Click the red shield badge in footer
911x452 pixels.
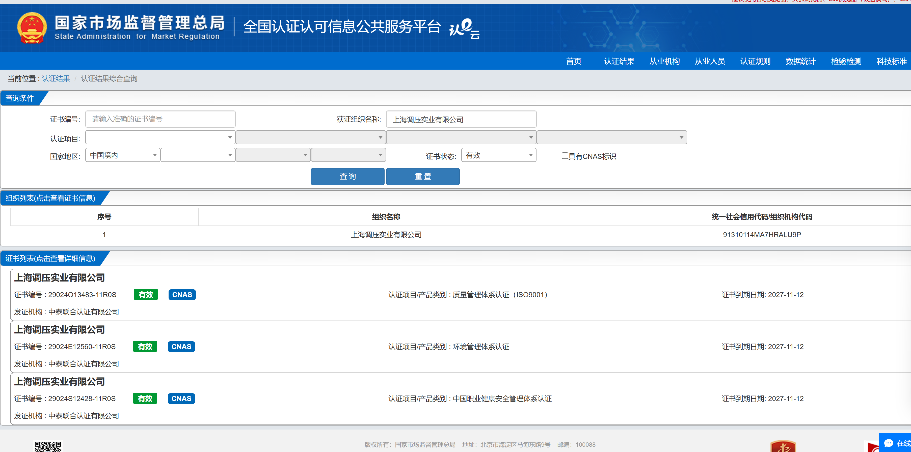[x=783, y=446]
